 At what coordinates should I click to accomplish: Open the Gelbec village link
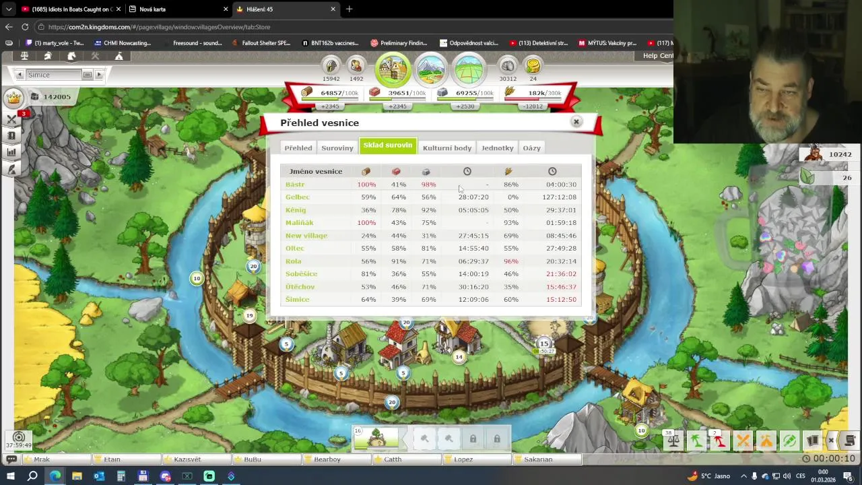(x=298, y=197)
